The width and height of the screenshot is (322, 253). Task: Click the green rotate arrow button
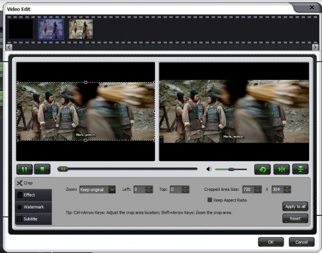coord(262,169)
